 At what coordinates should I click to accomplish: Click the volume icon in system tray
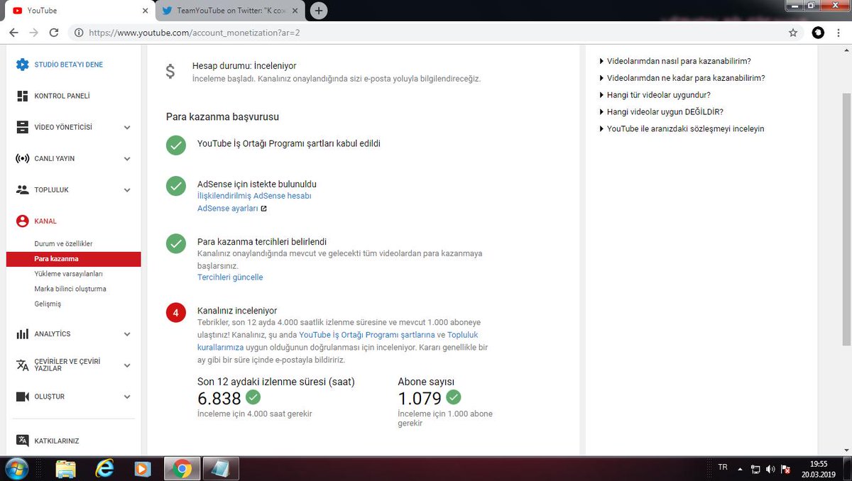coord(771,469)
